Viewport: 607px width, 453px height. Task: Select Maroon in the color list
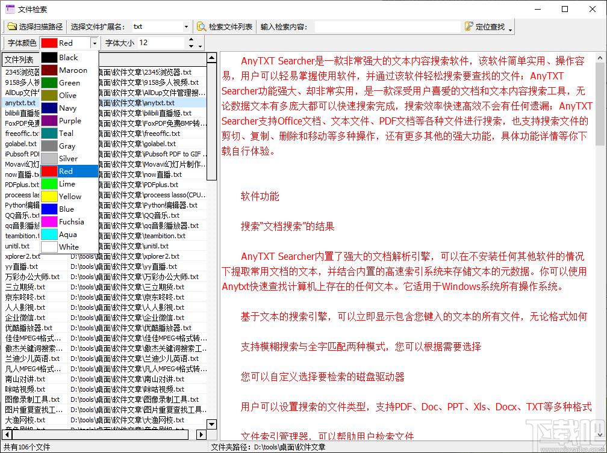pos(69,70)
